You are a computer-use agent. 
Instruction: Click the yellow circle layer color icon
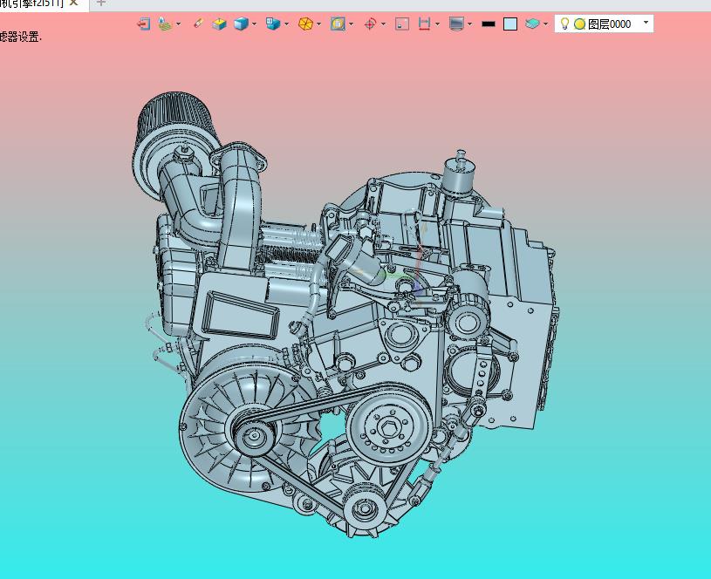(x=579, y=24)
